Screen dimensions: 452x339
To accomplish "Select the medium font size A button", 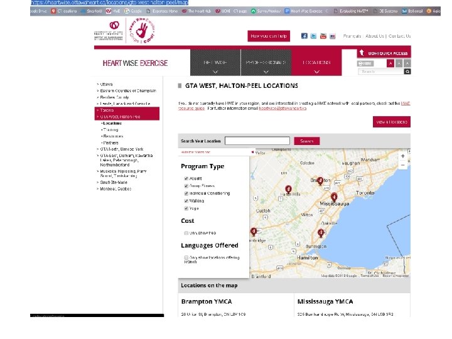I will tap(399, 63).
